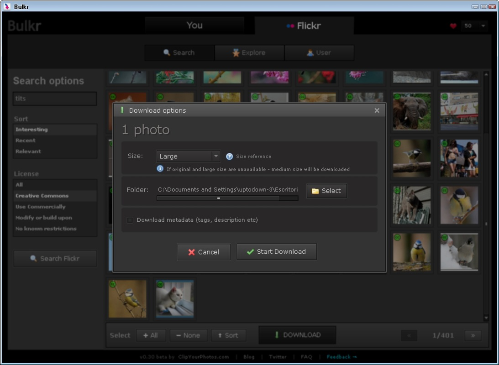Toggle selection mark on yellow bird on branch thumbnail

[x=113, y=284]
